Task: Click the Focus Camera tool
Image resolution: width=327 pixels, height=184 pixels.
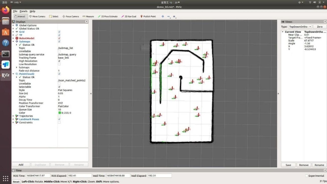Action: pyautogui.click(x=71, y=16)
